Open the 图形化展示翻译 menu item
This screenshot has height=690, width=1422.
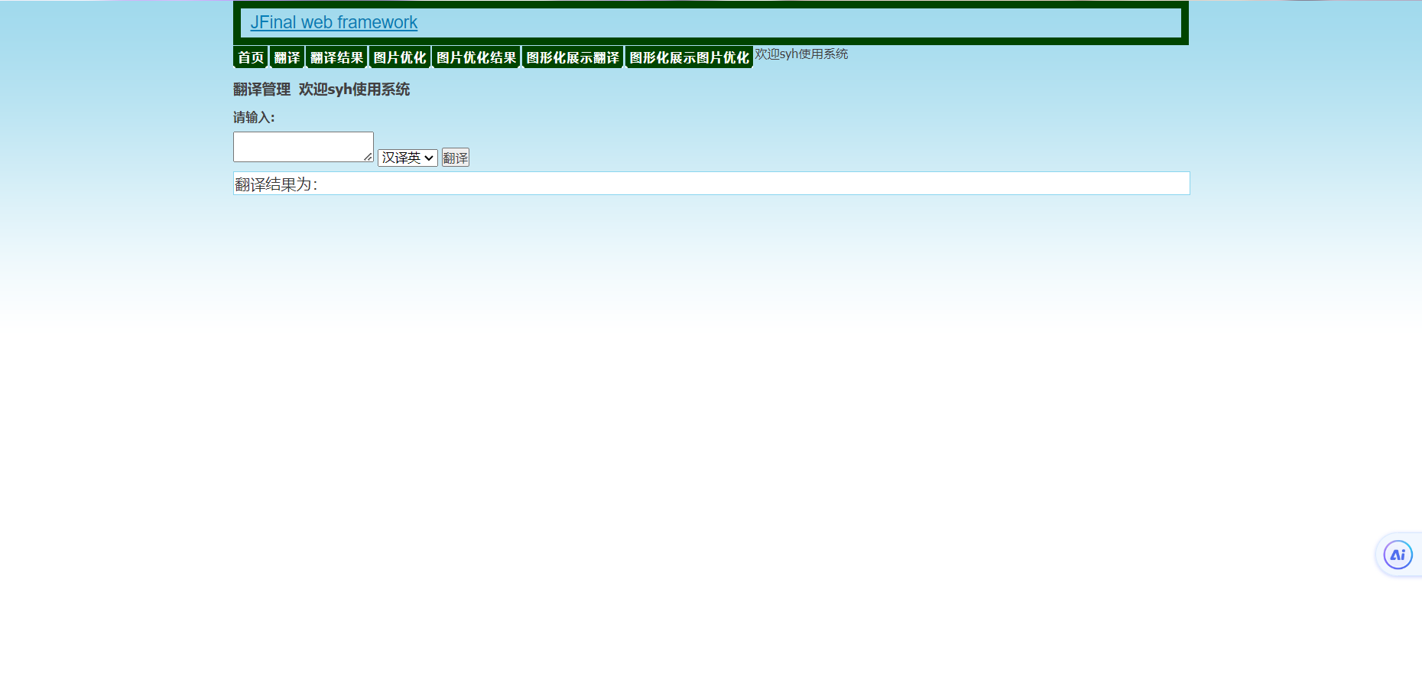tap(573, 57)
